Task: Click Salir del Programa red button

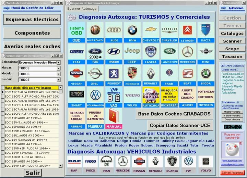Action: (x=232, y=173)
